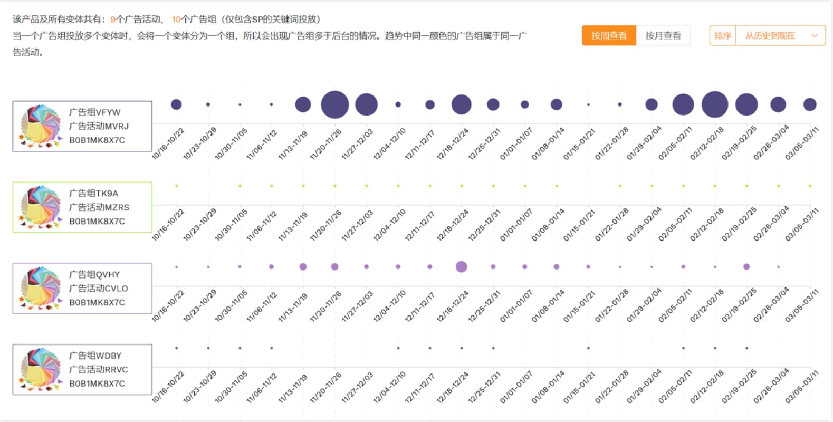Open the 从历史到现在 sort dropdown
The height and width of the screenshot is (422, 833).
pyautogui.click(x=770, y=36)
